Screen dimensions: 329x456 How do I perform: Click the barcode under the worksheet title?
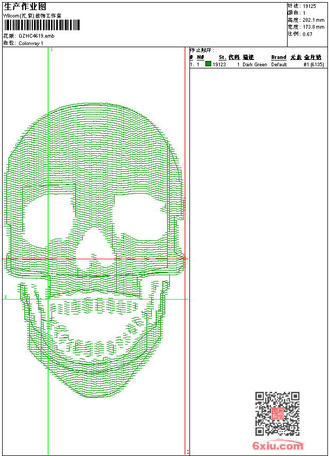[41, 24]
